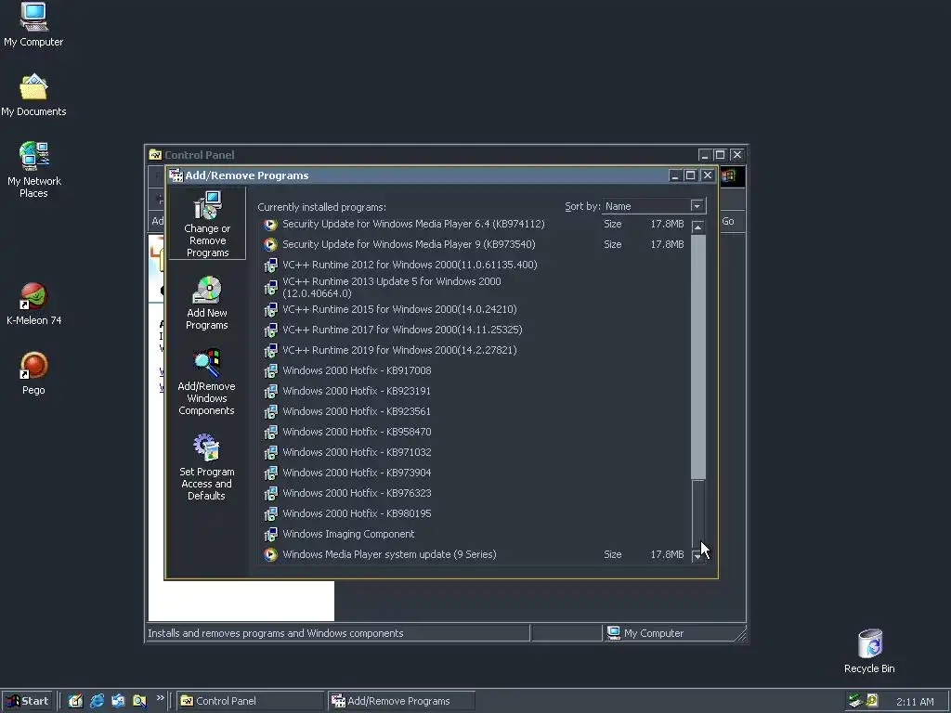Screen dimensions: 951x713
Task: Click network connection tray icon
Action: [855, 701]
